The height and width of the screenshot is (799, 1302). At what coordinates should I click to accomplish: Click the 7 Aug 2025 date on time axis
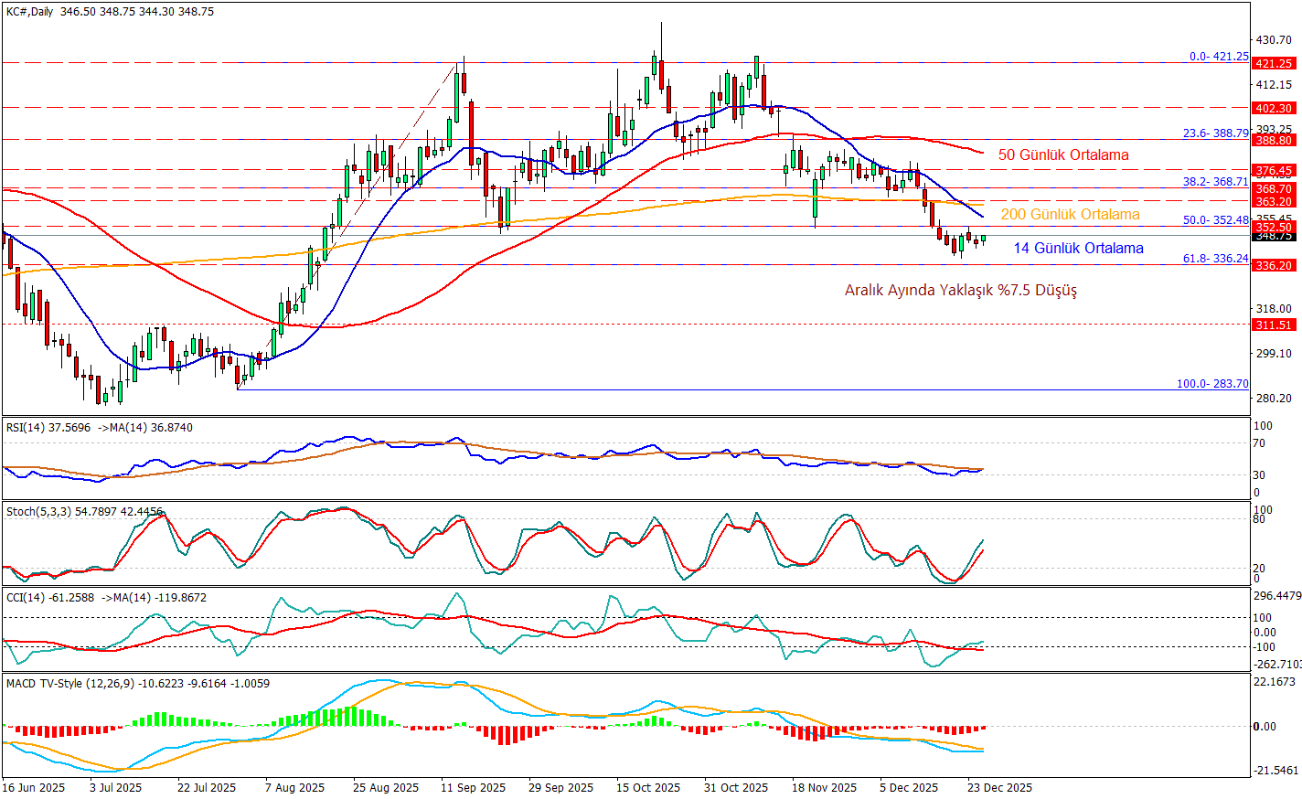click(294, 788)
